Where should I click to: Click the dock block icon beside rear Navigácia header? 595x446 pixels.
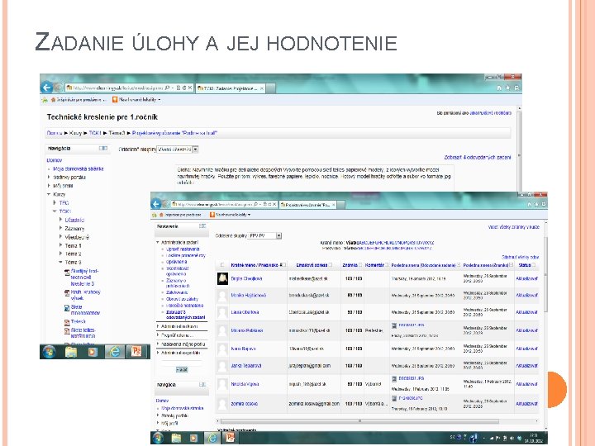(103, 149)
